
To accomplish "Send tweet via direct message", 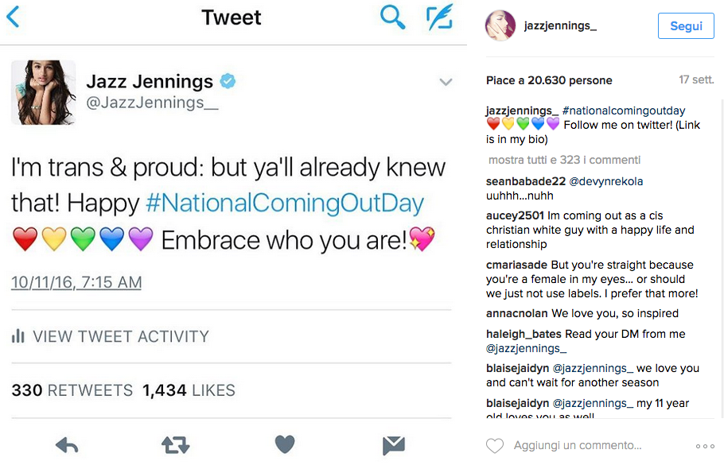I will click(393, 445).
